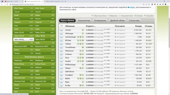Sort table by Отдаете column
The height and width of the screenshot is (95, 170).
[x=91, y=26]
